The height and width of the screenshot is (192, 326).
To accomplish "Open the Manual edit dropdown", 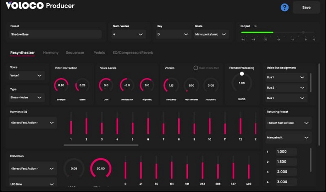I will coord(288,138).
